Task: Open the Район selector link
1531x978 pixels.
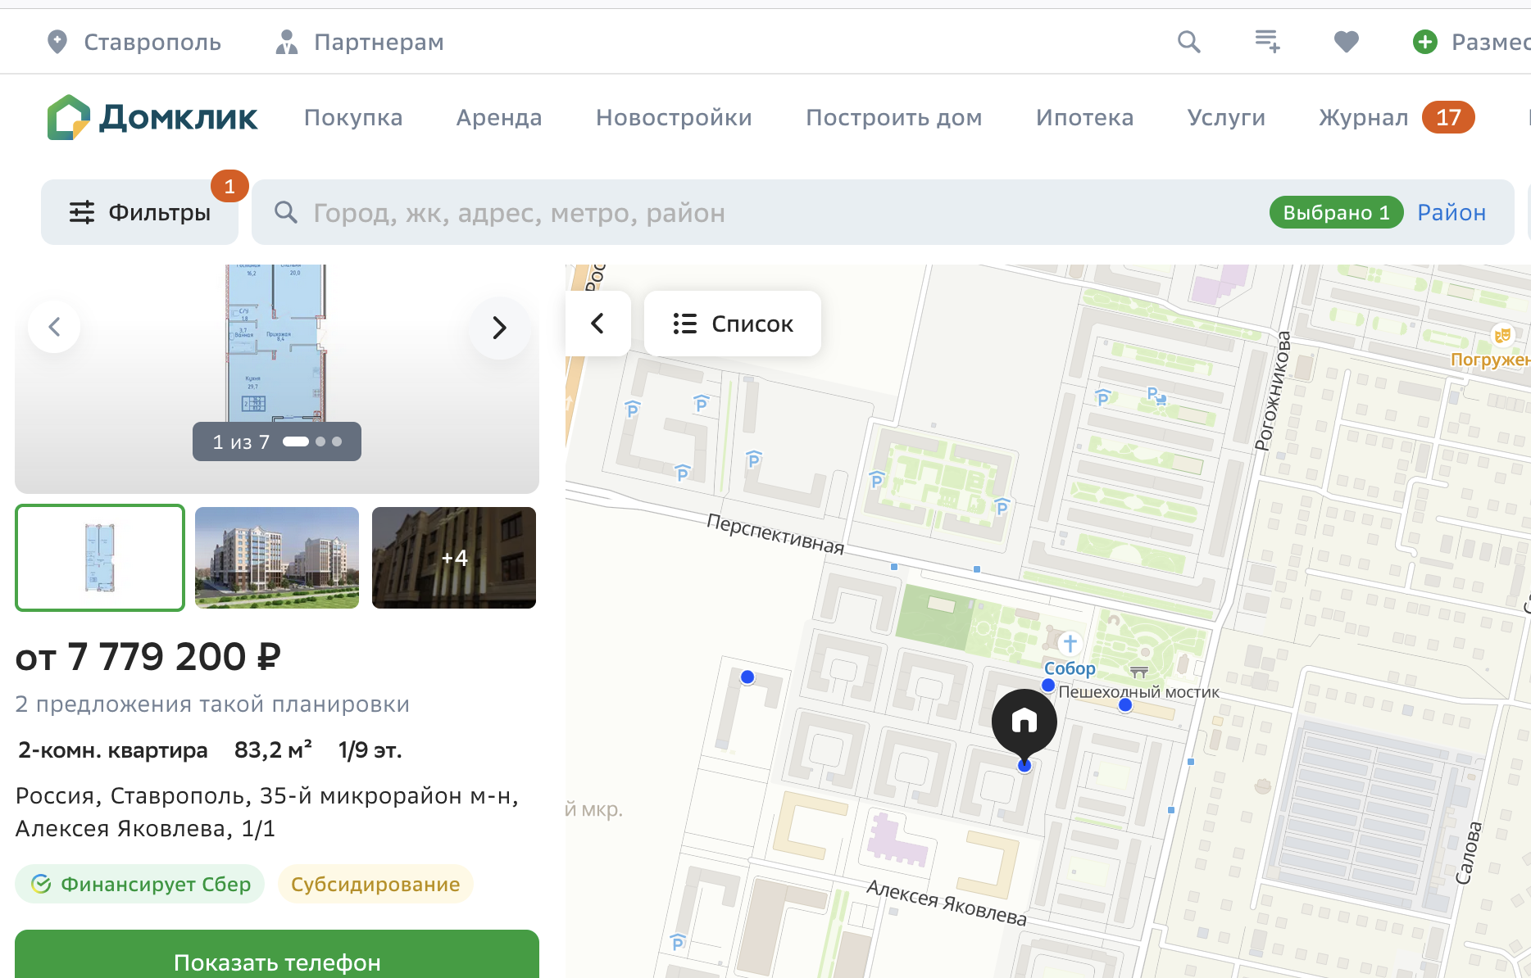Action: 1451,212
